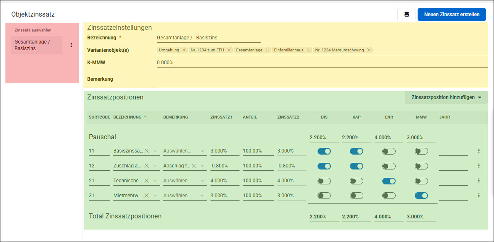
Task: Edit sortcode 11 field
Action: pos(99,151)
